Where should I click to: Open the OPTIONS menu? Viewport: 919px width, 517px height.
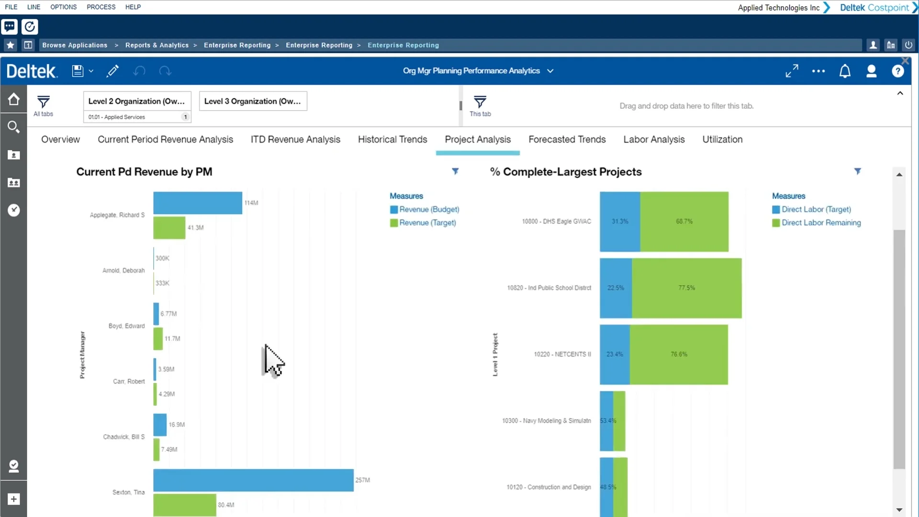[x=63, y=7]
